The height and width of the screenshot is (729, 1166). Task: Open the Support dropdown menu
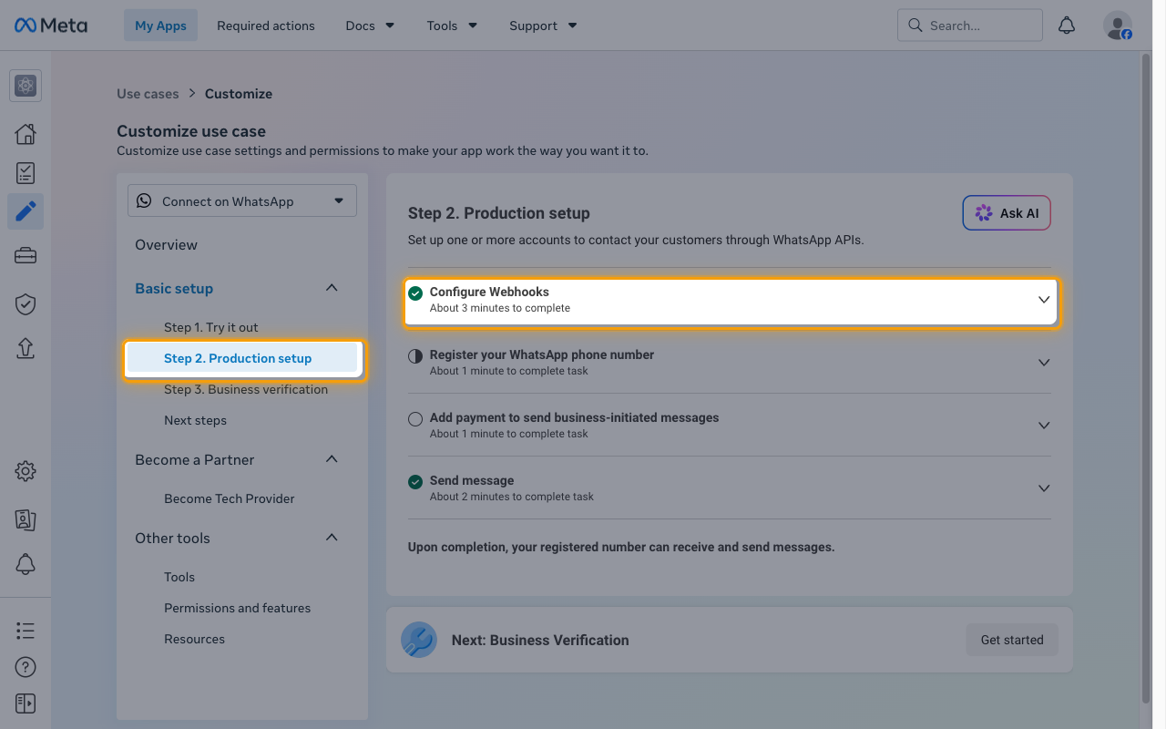click(543, 26)
